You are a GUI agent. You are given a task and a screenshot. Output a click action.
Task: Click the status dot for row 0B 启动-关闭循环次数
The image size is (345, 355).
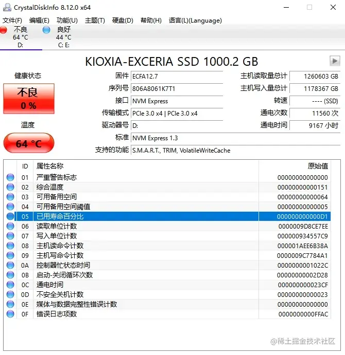(x=10, y=275)
